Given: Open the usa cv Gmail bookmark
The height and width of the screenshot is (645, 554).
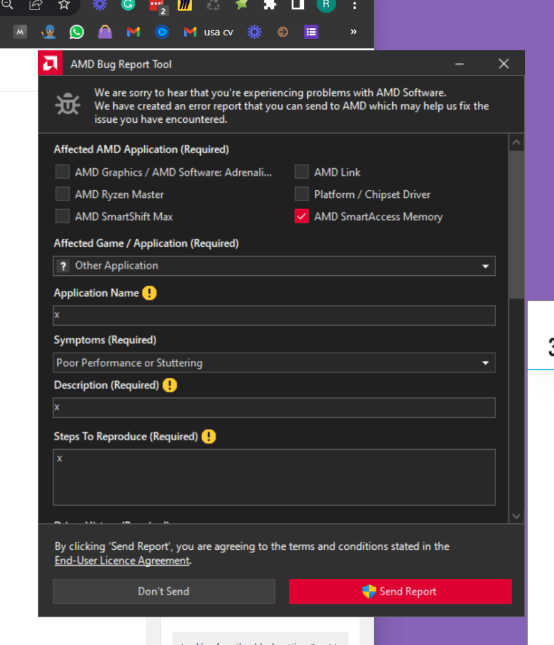Looking at the screenshot, I should point(208,31).
